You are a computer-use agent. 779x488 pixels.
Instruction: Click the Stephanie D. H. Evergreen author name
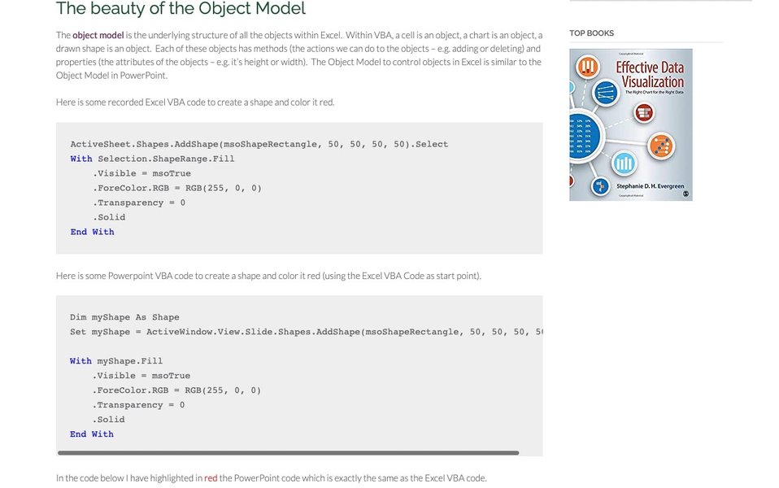click(650, 186)
